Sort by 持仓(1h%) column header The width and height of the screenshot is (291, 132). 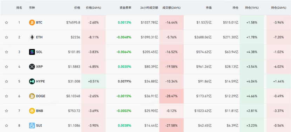pos(252,8)
